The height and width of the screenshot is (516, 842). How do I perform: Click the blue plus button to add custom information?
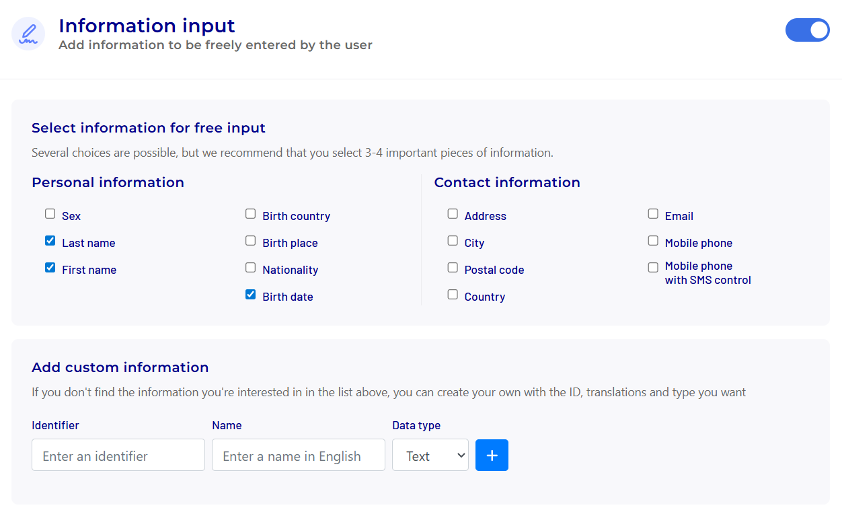tap(492, 455)
